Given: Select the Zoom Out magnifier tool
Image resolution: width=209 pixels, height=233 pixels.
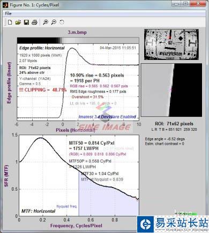Looking at the screenshot, I should click(54, 22).
